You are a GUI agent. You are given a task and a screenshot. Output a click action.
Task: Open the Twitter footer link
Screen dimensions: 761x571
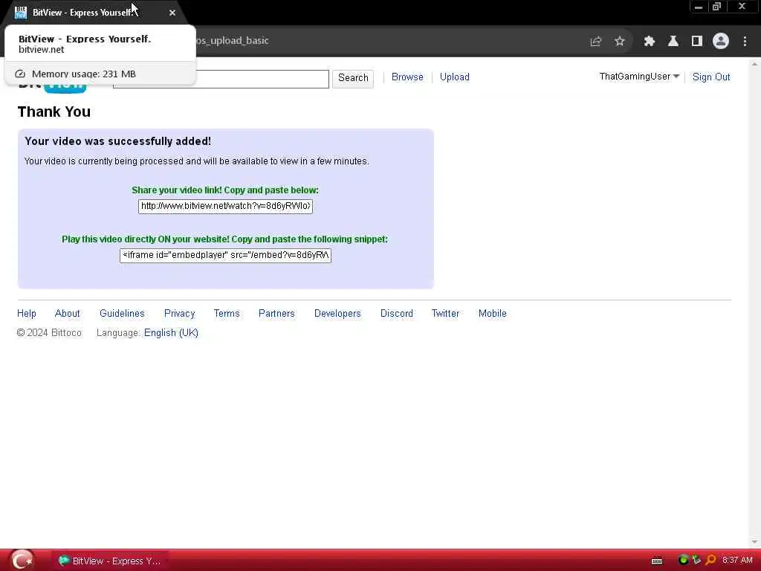coord(445,313)
